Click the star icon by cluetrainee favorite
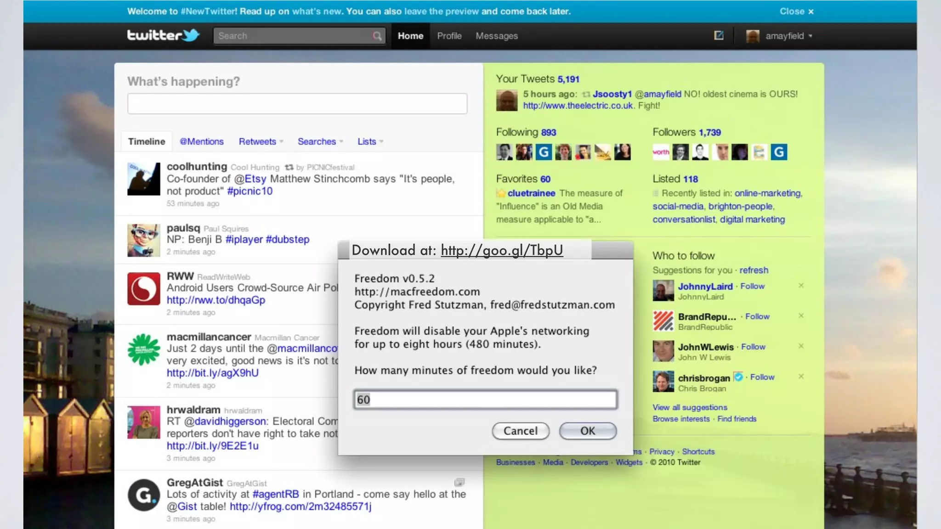Viewport: 941px width, 529px height. click(x=501, y=193)
